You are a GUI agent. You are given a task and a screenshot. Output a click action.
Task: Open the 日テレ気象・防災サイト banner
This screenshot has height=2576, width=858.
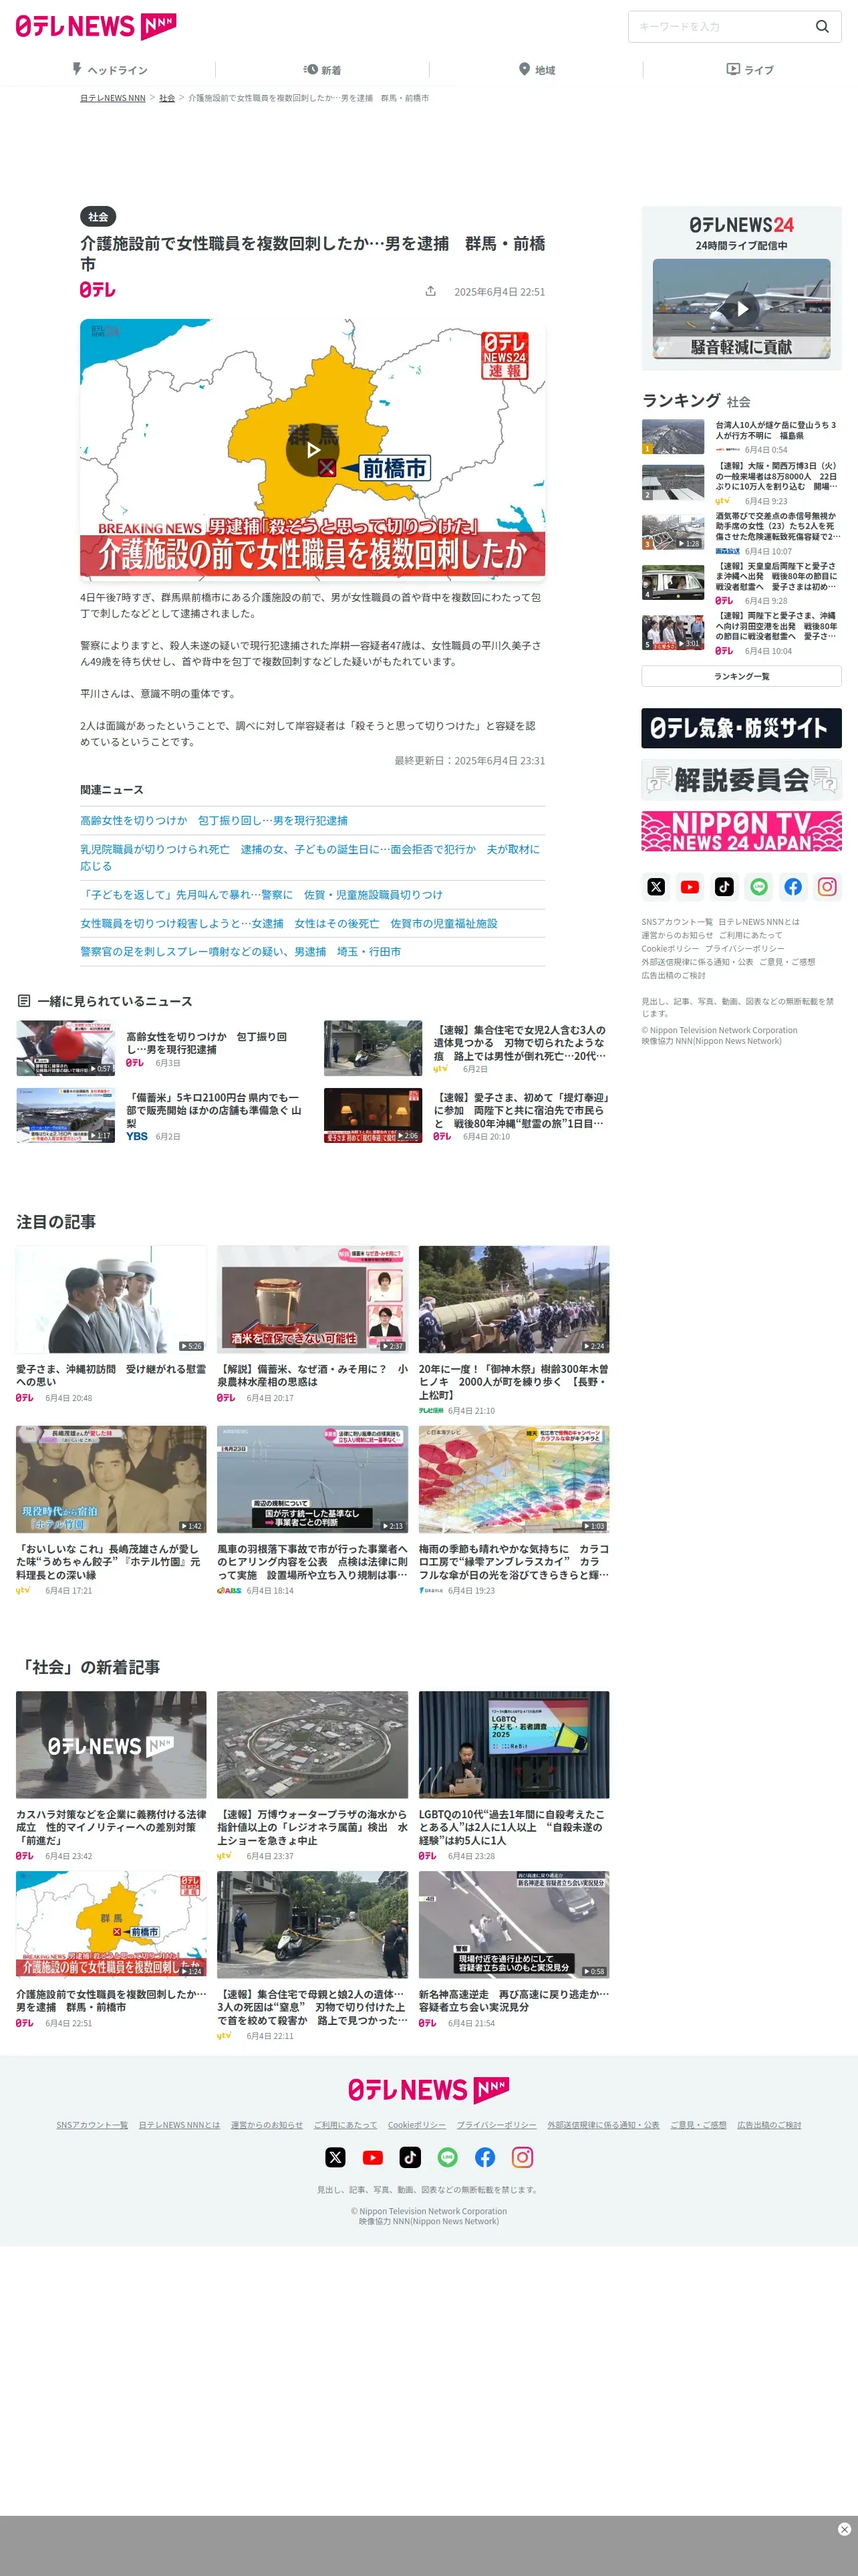[741, 728]
